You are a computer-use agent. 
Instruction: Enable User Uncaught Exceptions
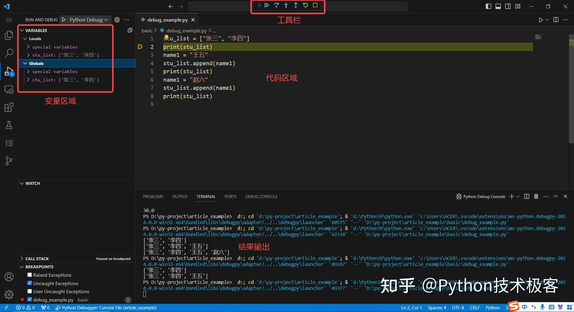29,291
